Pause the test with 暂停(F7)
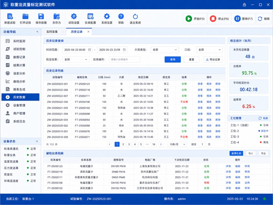This screenshot has height=205, width=273. pos(243,19)
